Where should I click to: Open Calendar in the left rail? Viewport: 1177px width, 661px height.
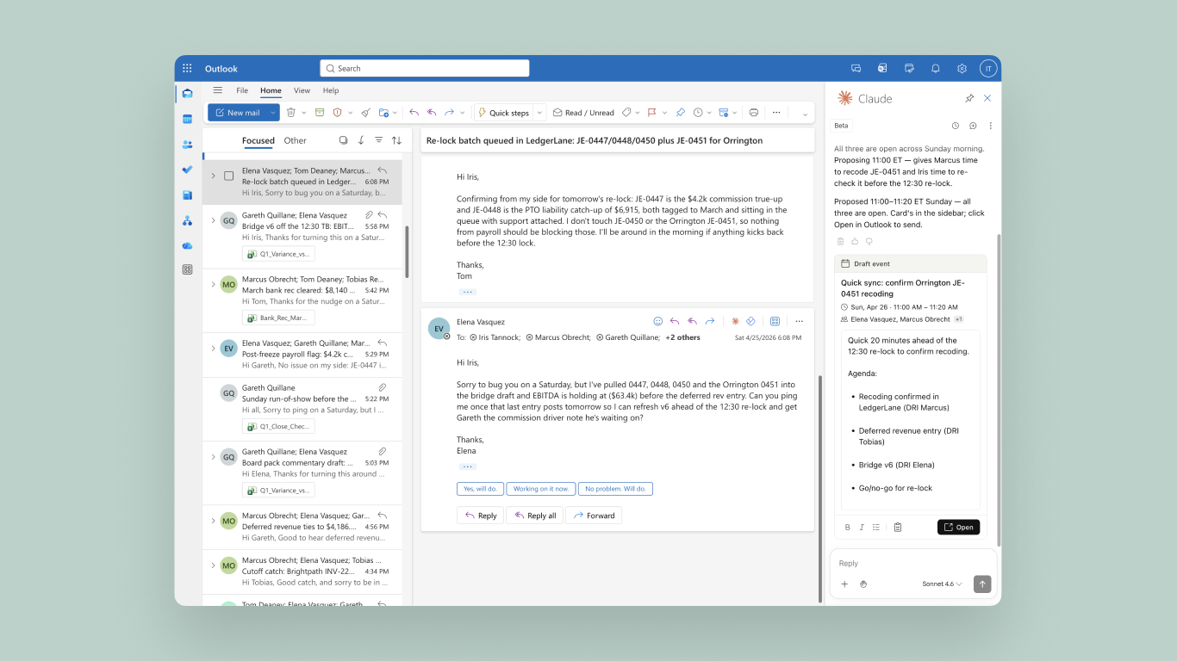187,119
